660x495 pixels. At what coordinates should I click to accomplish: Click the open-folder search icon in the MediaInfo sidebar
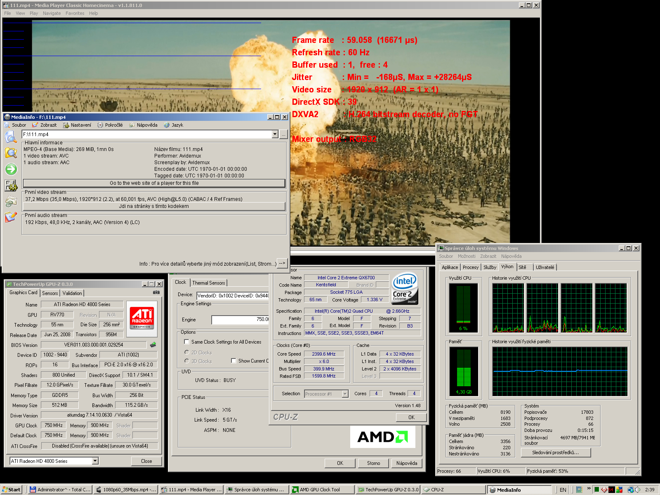pos(11,153)
